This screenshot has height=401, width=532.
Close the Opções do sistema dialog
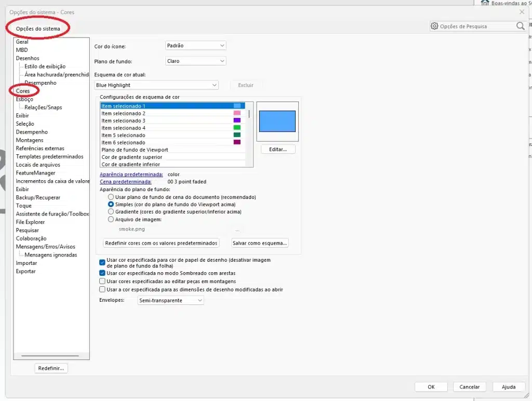click(x=522, y=11)
